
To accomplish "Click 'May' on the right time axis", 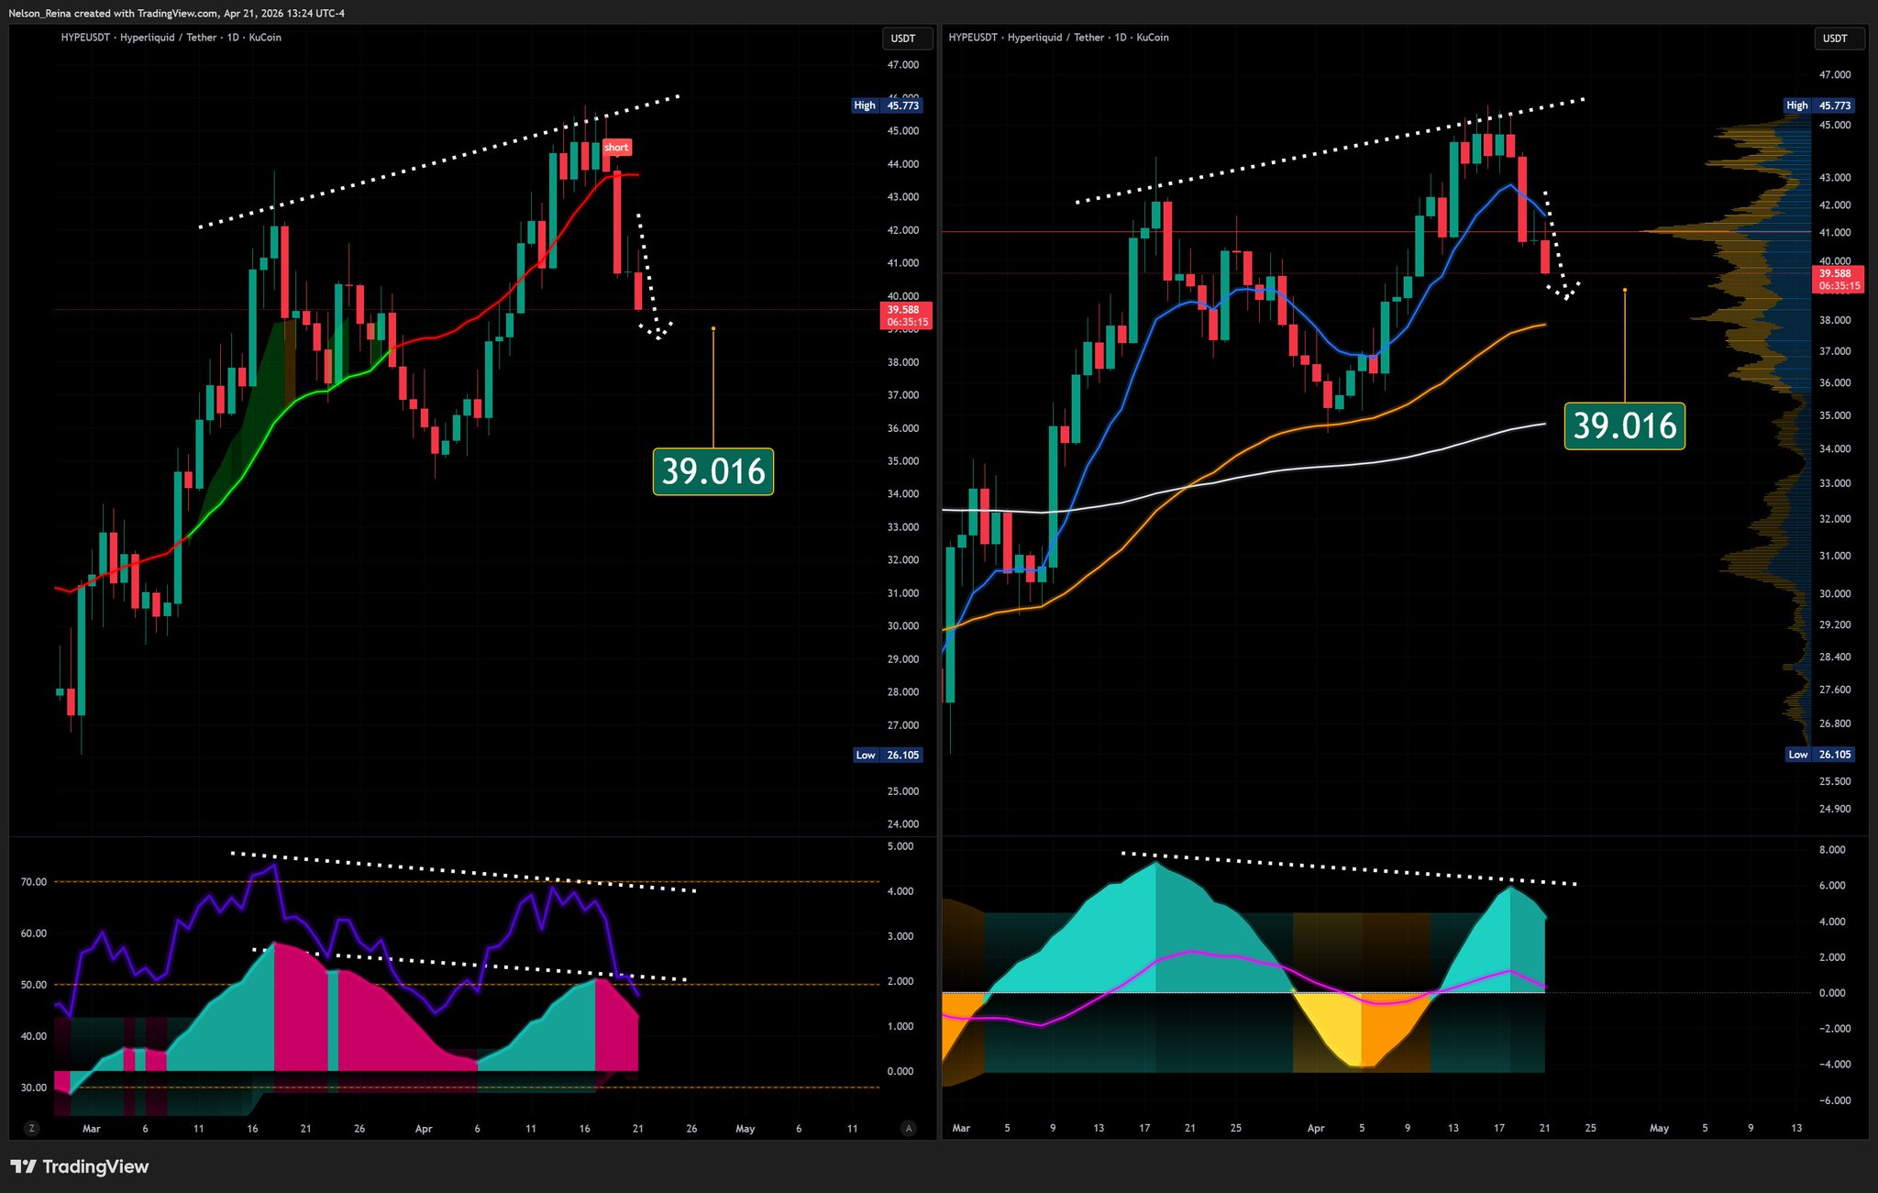I will click(1659, 1128).
